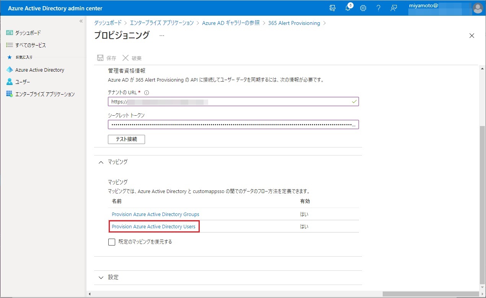Open the settings gear in header
This screenshot has width=486, height=298.
363,8
